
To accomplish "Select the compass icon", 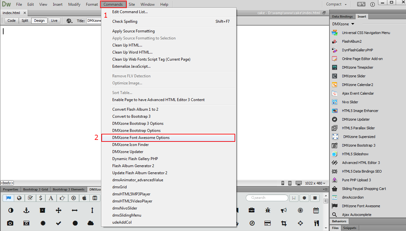I will [x=252, y=223].
